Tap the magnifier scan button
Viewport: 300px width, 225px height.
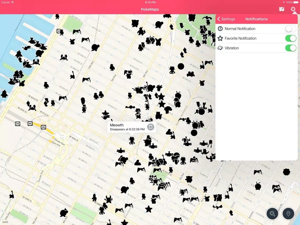pyautogui.click(x=272, y=214)
